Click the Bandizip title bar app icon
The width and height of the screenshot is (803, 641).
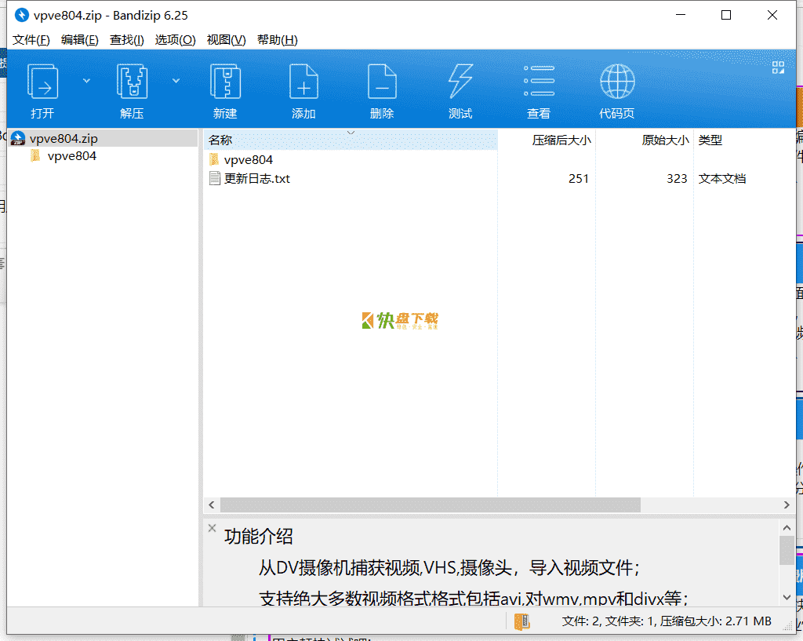click(x=21, y=16)
